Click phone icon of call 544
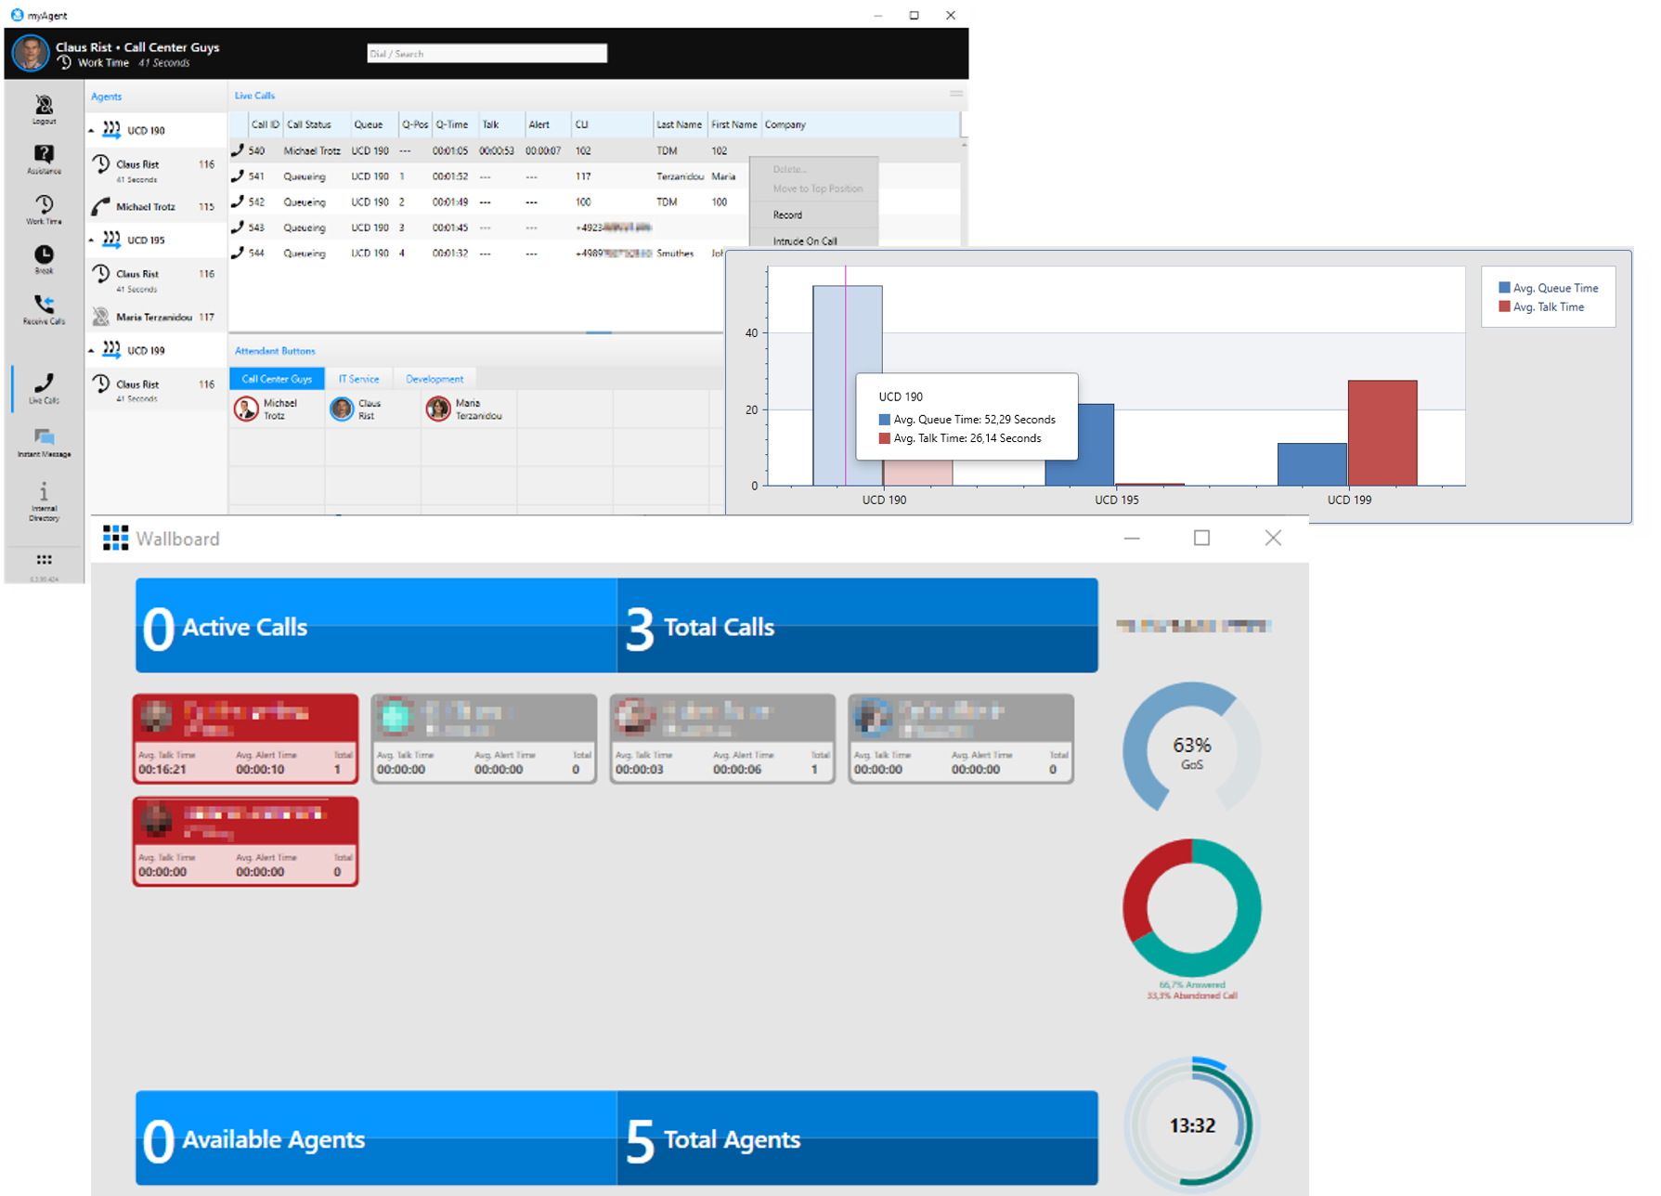The height and width of the screenshot is (1196, 1661). pyautogui.click(x=238, y=253)
